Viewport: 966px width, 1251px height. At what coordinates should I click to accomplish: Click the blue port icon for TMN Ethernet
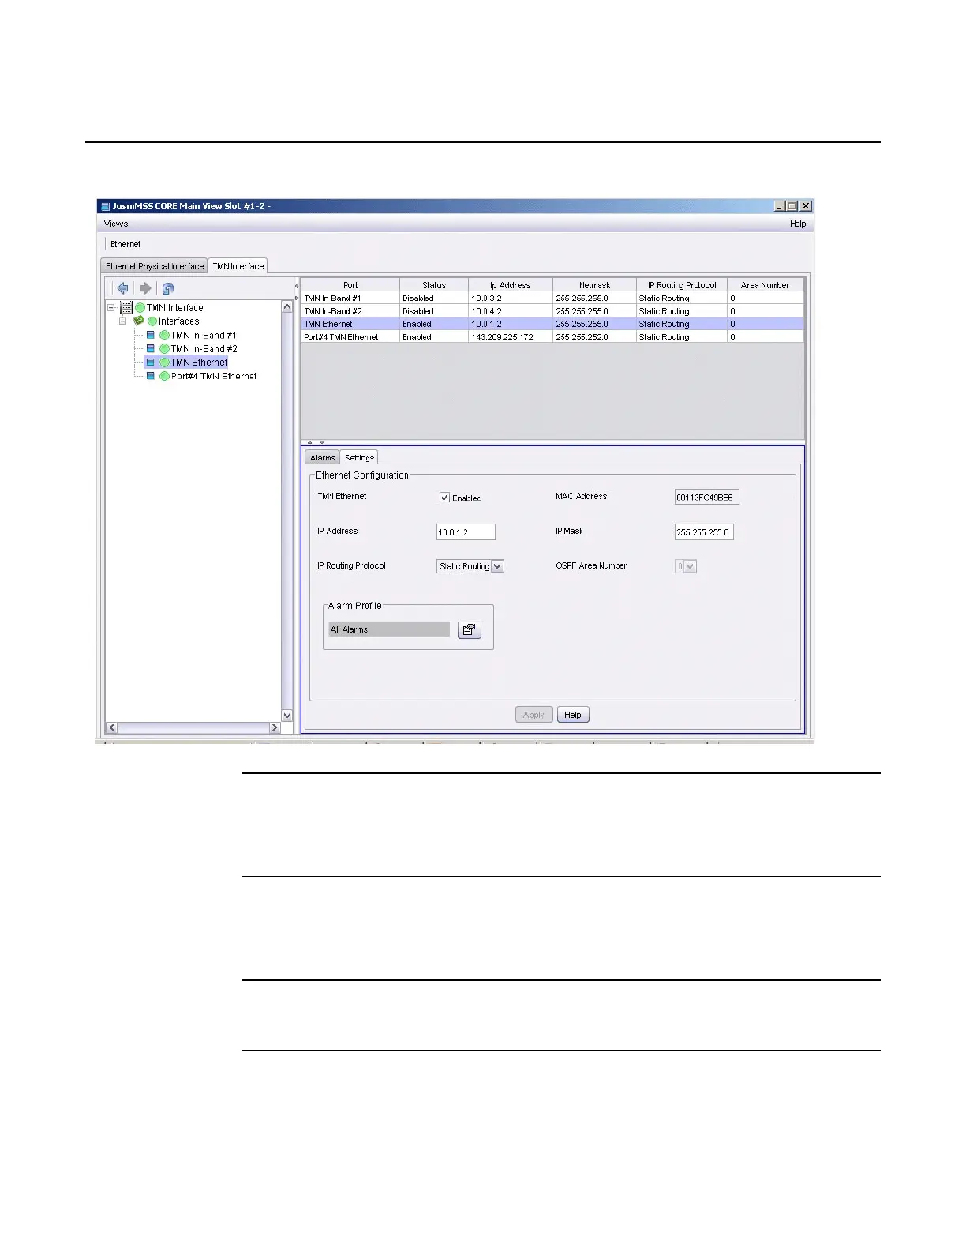(x=151, y=363)
